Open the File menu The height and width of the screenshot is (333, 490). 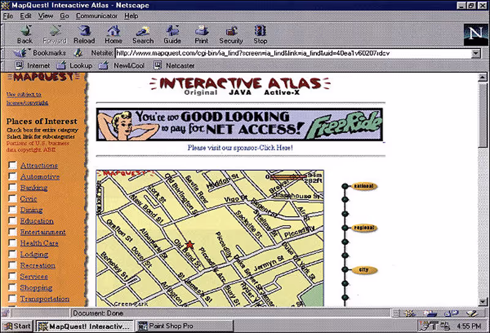tap(8, 16)
